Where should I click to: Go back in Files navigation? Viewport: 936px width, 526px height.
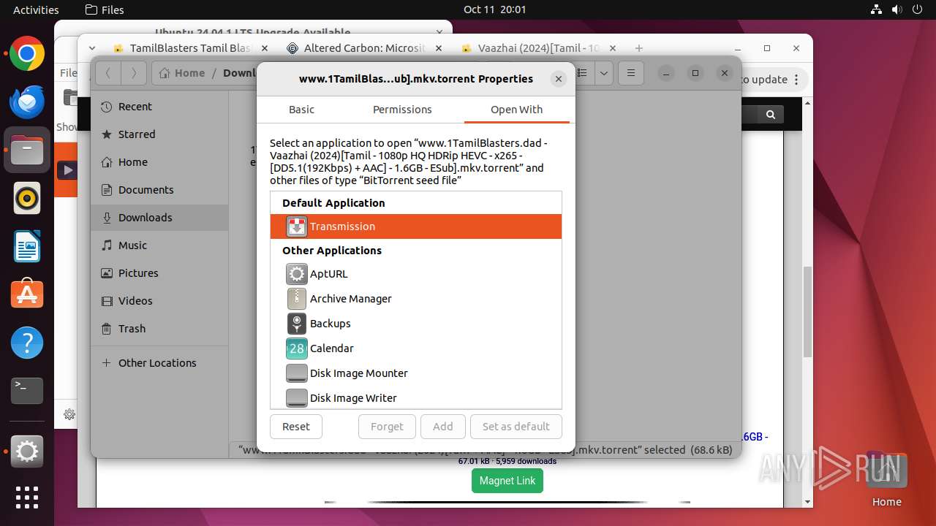point(108,73)
